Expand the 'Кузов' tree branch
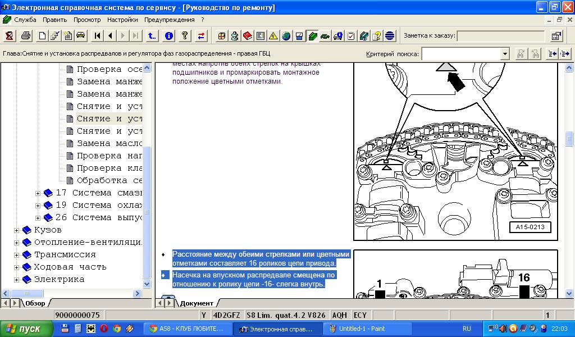Screen dimensions: 575x337 pos(17,230)
